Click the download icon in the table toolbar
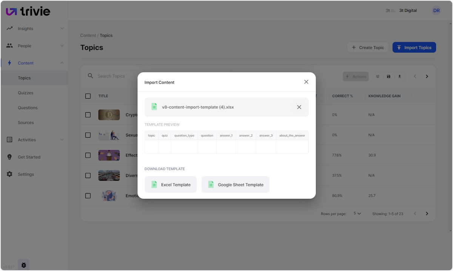This screenshot has height=271, width=453. click(x=399, y=76)
